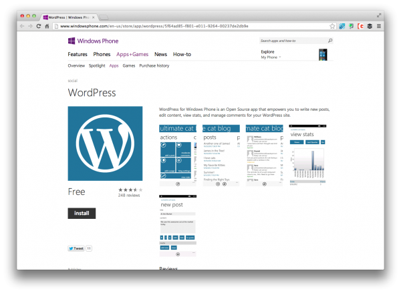Open the Phones menu

pyautogui.click(x=102, y=54)
